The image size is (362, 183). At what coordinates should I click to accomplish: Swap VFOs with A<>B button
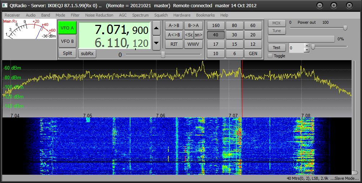point(174,35)
